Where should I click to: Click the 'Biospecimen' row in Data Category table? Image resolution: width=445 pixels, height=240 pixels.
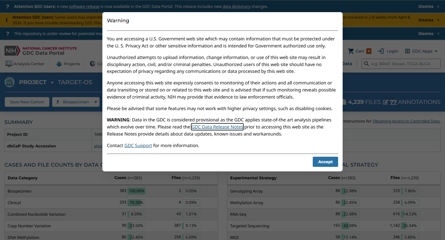(x=111, y=191)
